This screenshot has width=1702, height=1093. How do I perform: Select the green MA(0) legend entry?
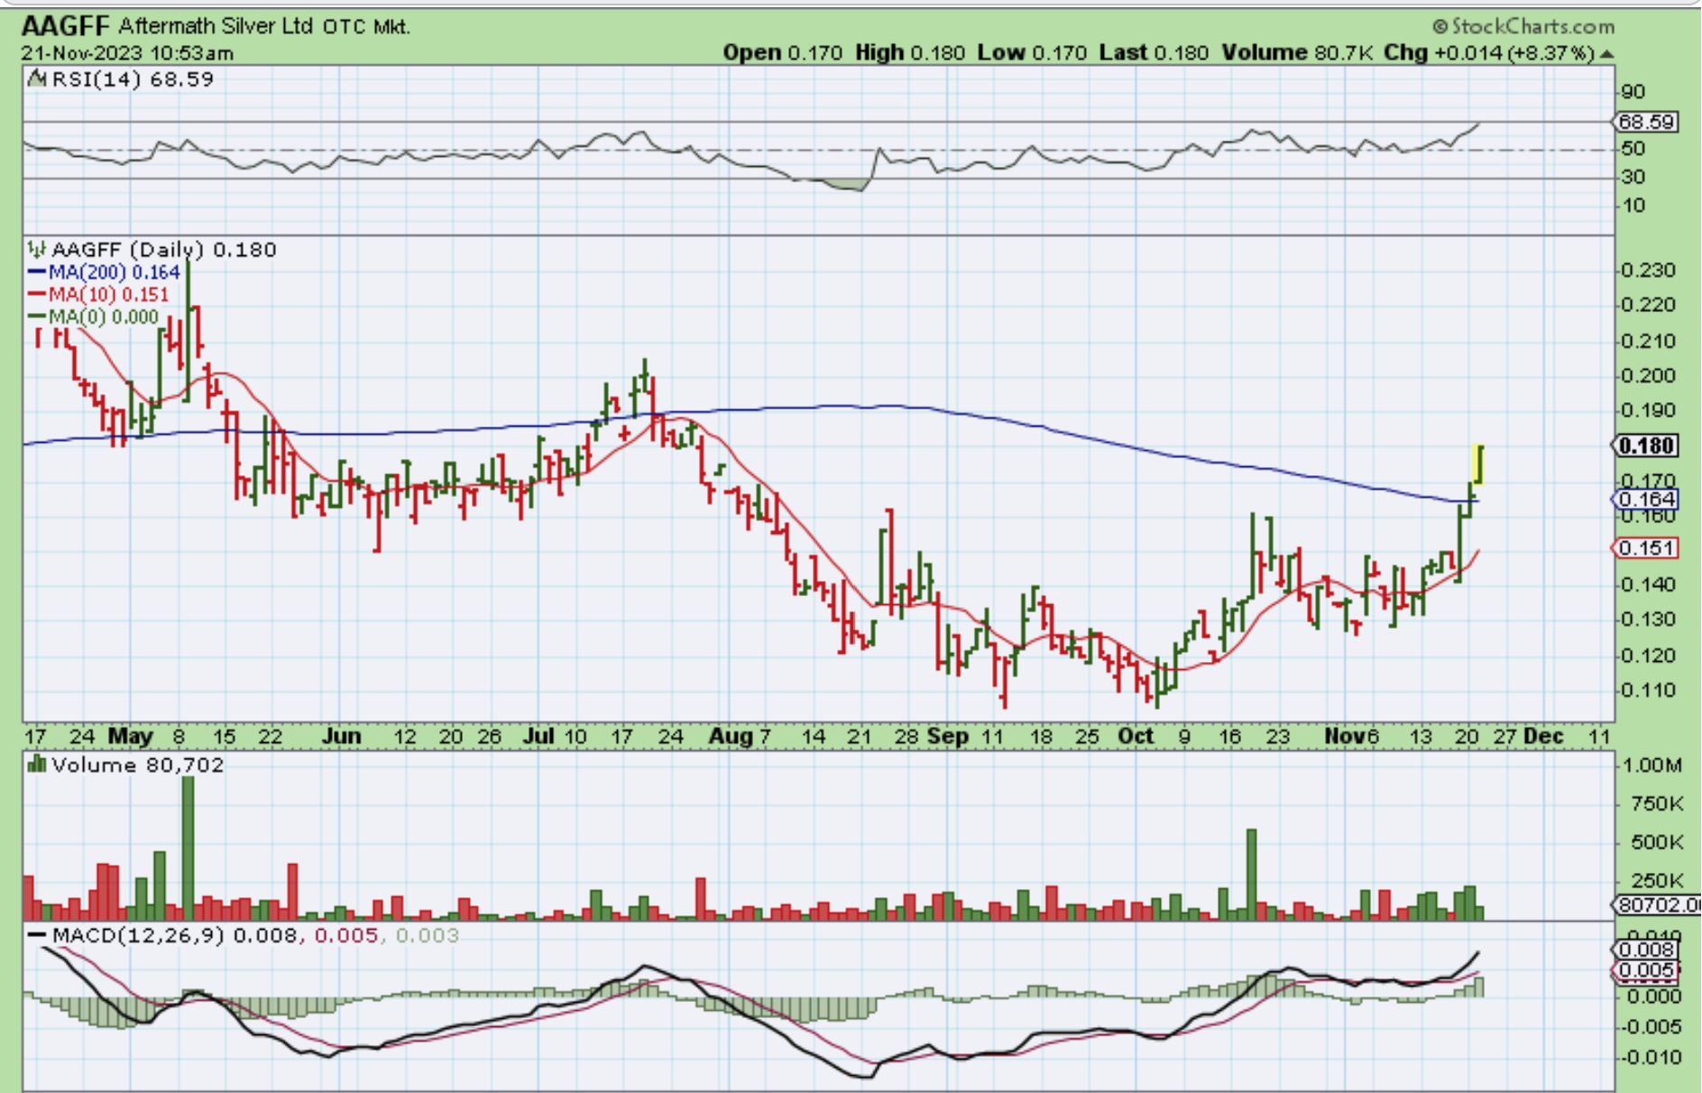point(93,317)
